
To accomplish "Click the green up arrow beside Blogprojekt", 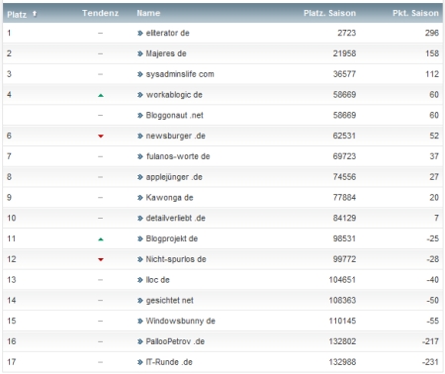I will click(101, 239).
